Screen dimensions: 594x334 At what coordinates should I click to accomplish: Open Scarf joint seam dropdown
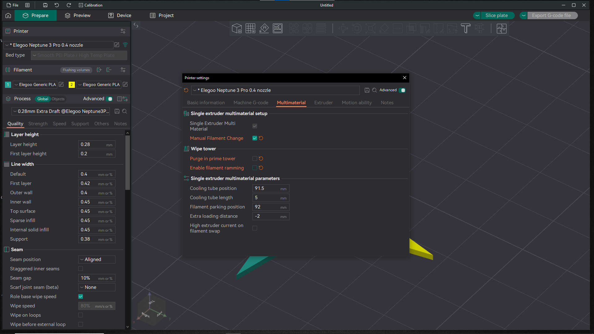97,287
